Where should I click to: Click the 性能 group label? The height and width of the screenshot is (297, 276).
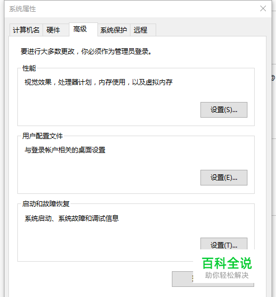click(29, 68)
